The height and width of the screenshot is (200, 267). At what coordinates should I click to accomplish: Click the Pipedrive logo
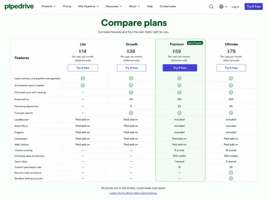pos(19,7)
